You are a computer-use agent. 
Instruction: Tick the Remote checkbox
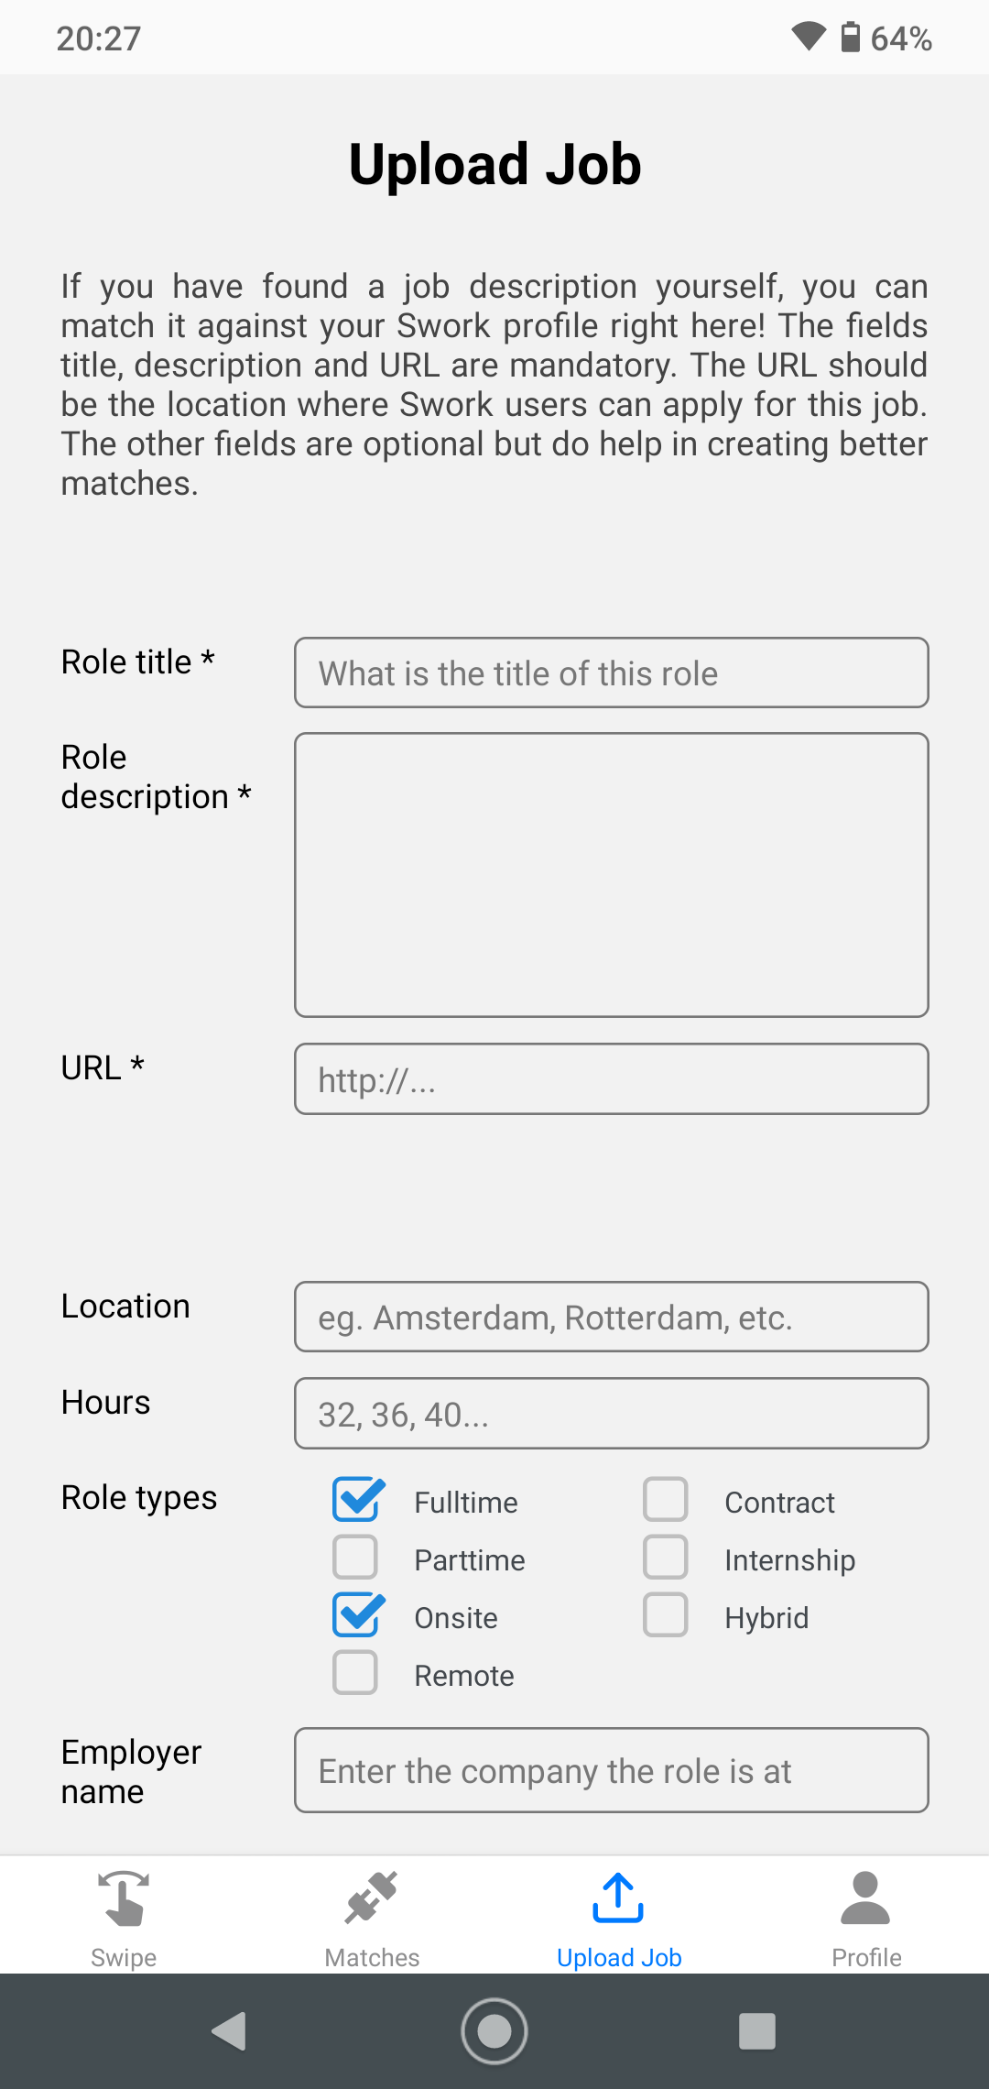tap(355, 1673)
